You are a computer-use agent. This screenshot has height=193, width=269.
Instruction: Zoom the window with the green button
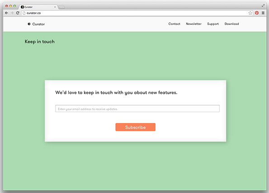(x=15, y=6)
